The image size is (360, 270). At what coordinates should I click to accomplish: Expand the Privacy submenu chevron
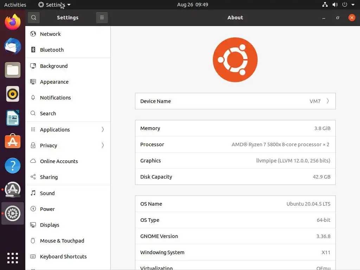[103, 145]
